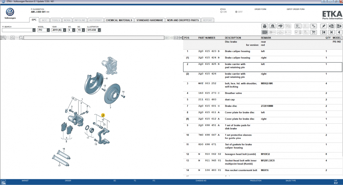Open the Illustration 615-650 dropdown
The height and width of the screenshot is (185, 343).
click(x=99, y=30)
